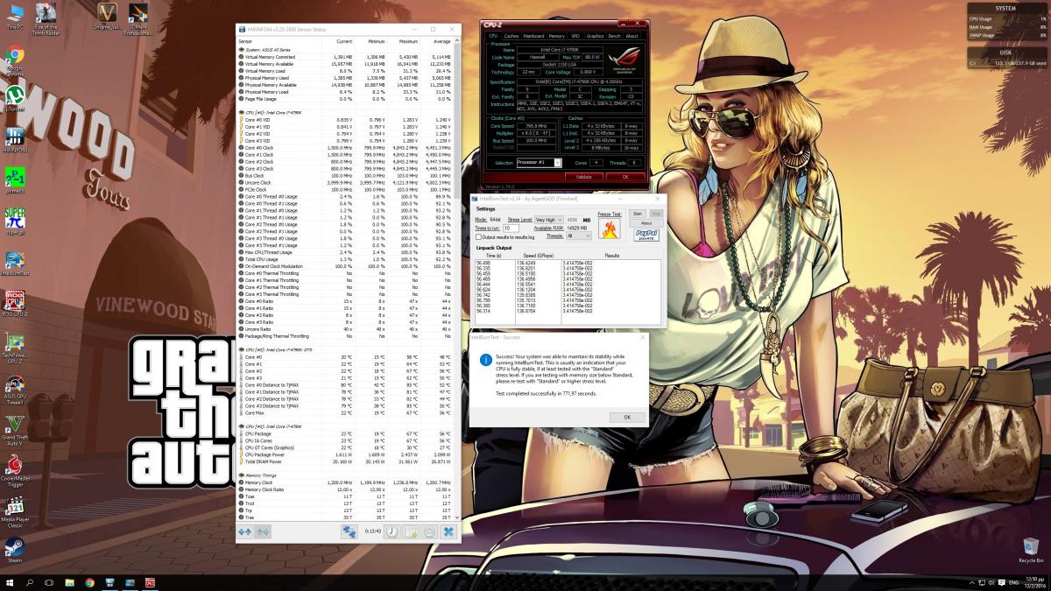
Task: Click the HWiNFO sensor list vertical scrollbar
Action: (x=457, y=280)
